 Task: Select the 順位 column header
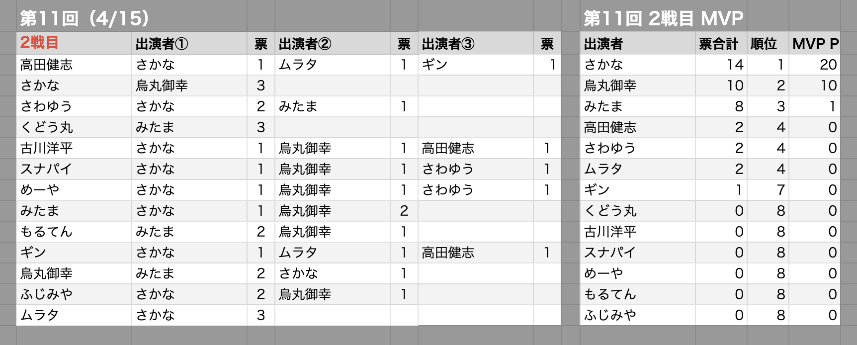pyautogui.click(x=768, y=43)
